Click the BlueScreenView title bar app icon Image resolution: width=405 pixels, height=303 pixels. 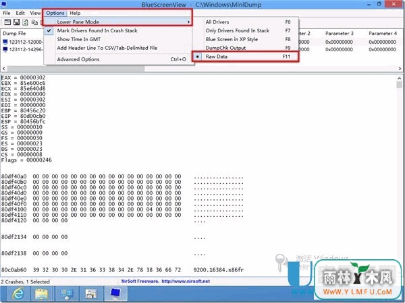coord(4,4)
